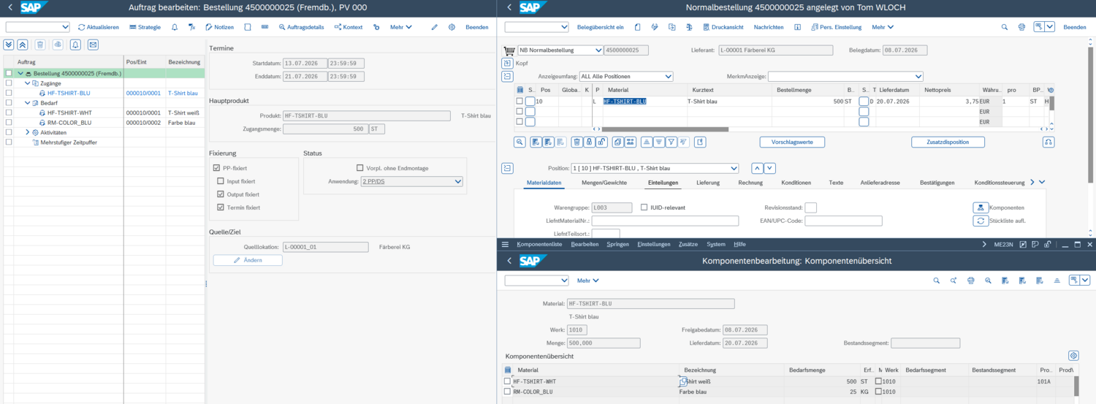Open Komponentenliste menu
Viewport: 1096px width, 404px height.
click(x=539, y=244)
